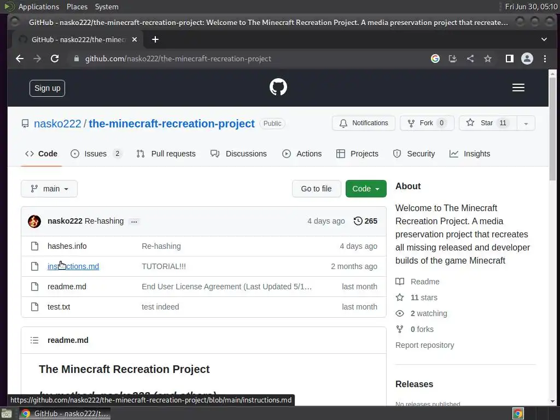The width and height of the screenshot is (560, 420).
Task: Toggle the Chrome side panel icon
Action: (509, 59)
